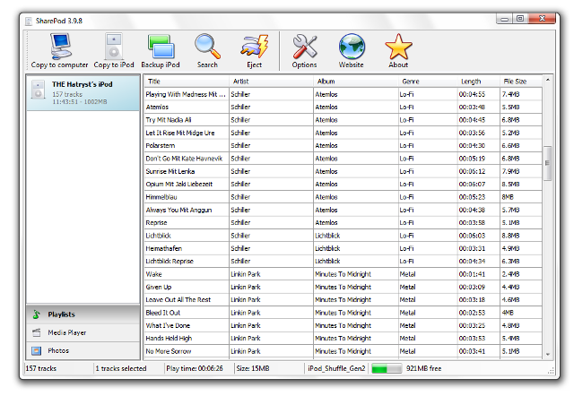Click 'Play time: 00:06:26' status entry

click(195, 368)
